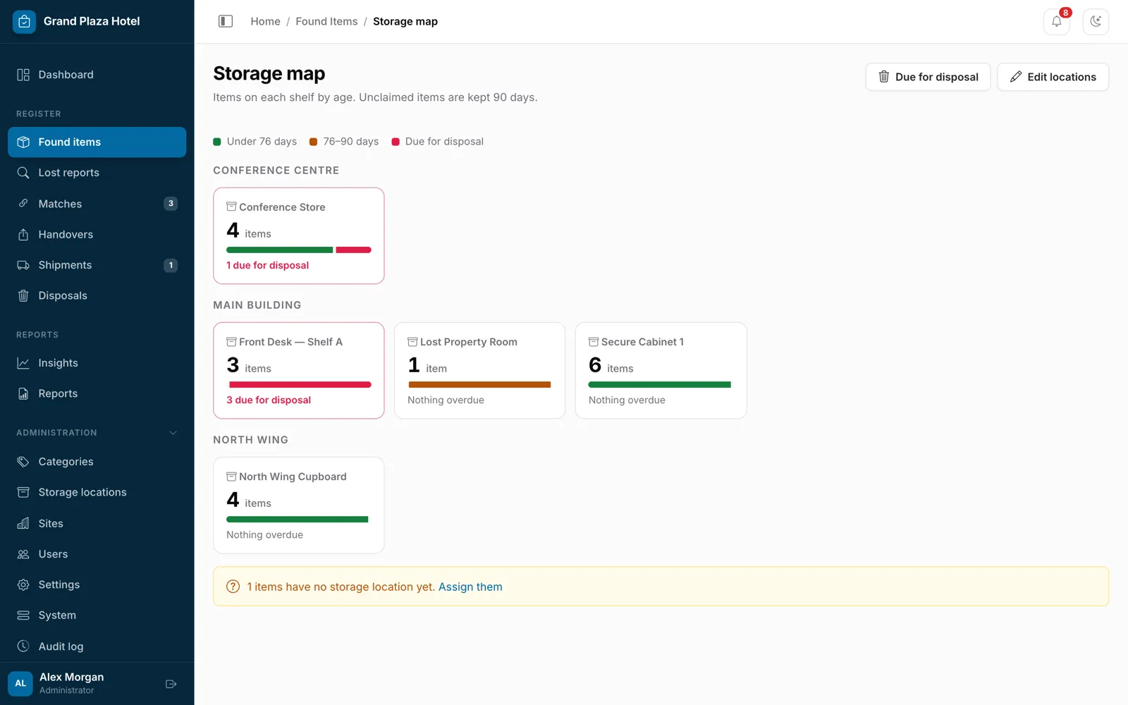Viewport: 1128px width, 705px height.
Task: Click the red 'Due for disposal' legend swatch
Action: [x=396, y=142]
